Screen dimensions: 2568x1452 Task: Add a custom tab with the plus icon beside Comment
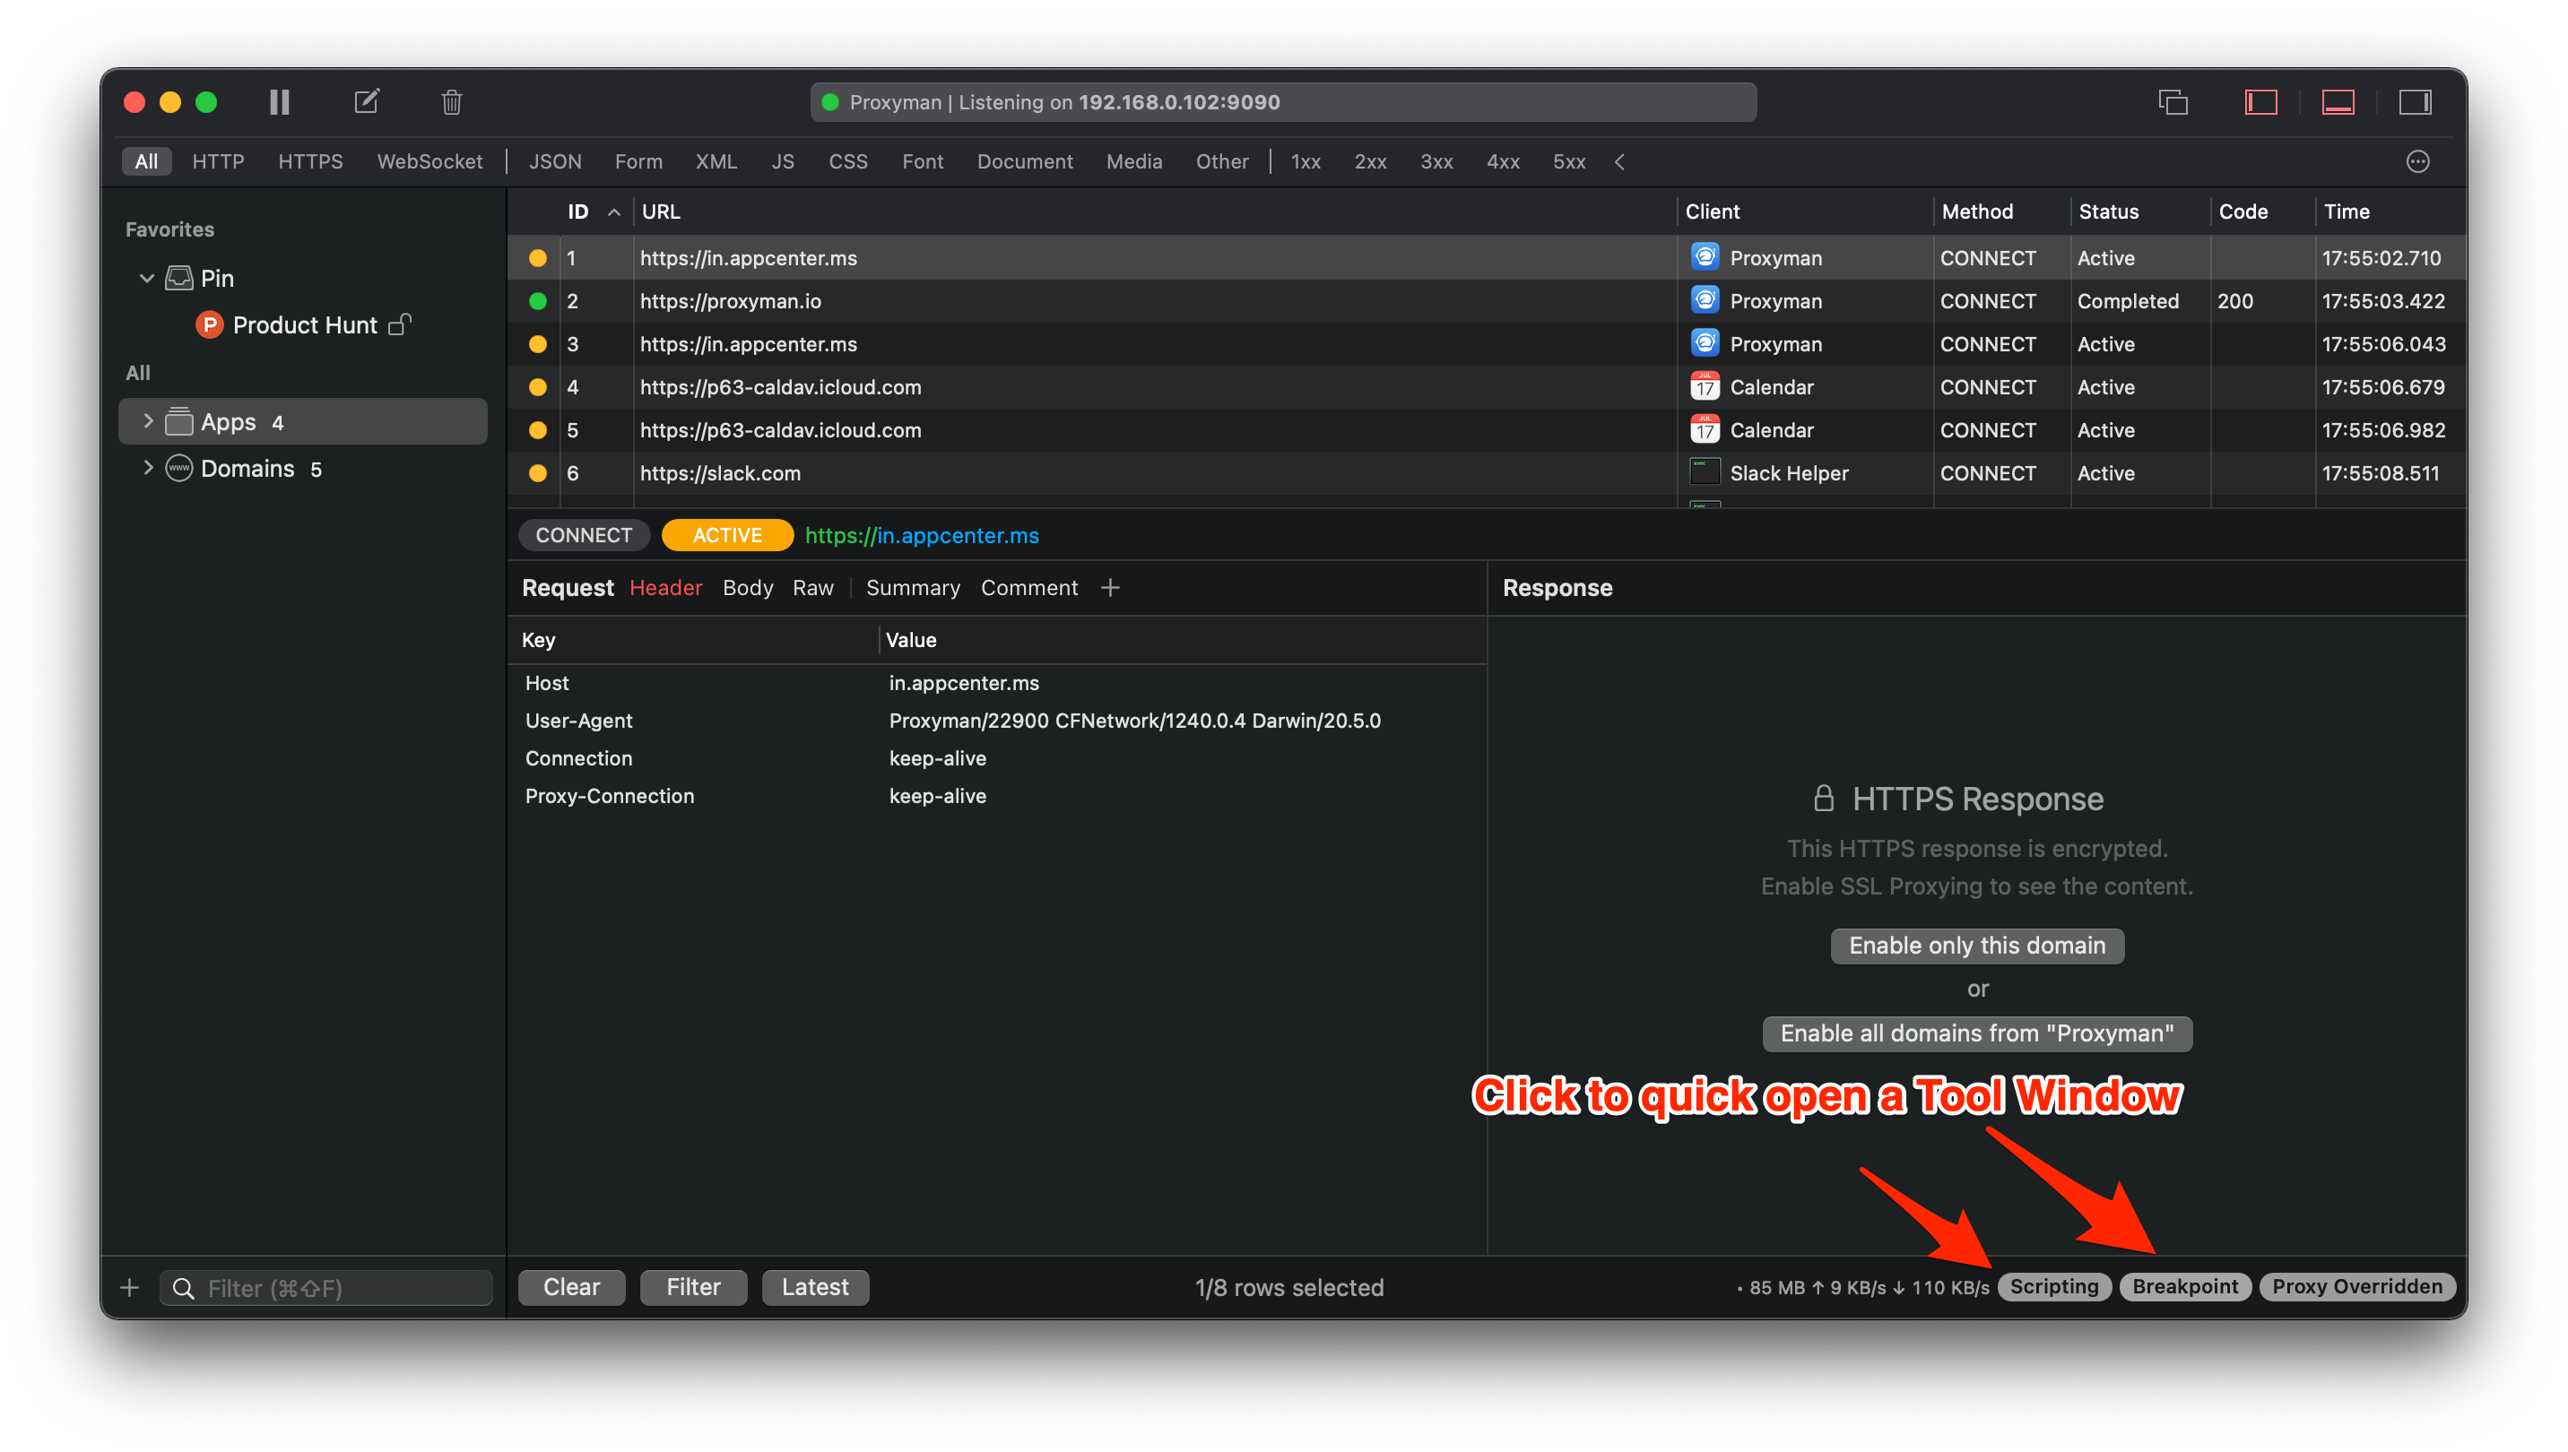tap(1109, 587)
